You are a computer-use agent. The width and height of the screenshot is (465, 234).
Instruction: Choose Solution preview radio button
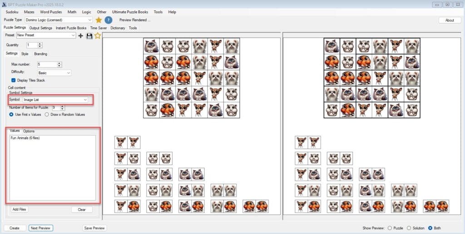click(x=409, y=228)
